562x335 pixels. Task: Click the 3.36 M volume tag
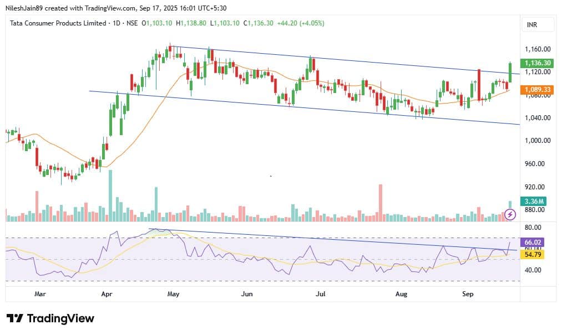pyautogui.click(x=534, y=201)
